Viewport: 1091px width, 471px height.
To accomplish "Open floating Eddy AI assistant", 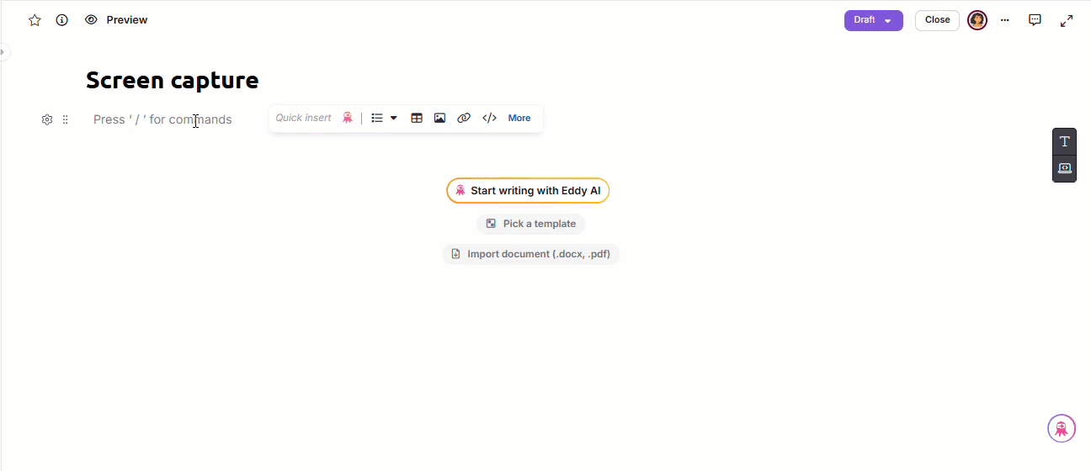I will pyautogui.click(x=1062, y=428).
